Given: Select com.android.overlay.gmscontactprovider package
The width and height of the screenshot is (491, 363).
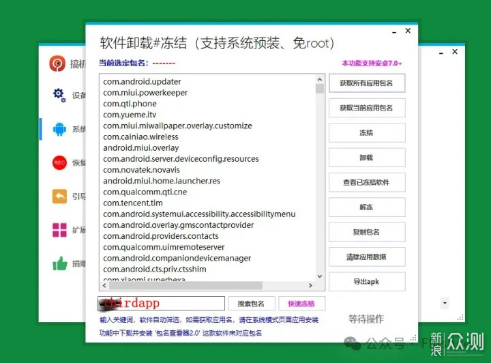Looking at the screenshot, I should [179, 225].
